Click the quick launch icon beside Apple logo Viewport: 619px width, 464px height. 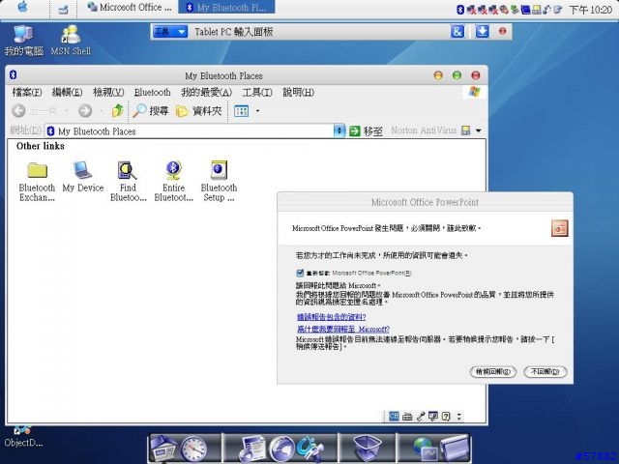pyautogui.click(x=63, y=9)
